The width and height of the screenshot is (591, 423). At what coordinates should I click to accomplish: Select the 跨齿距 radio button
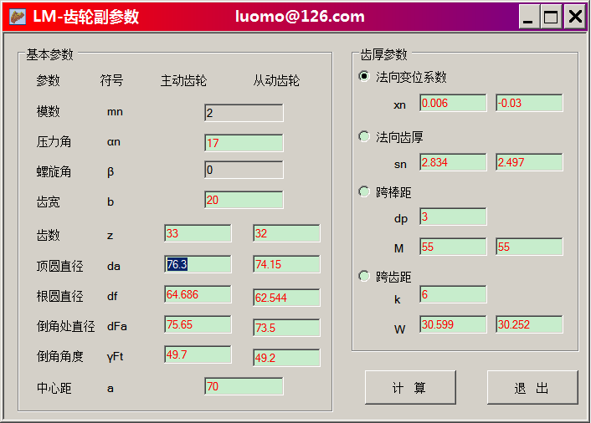point(364,276)
